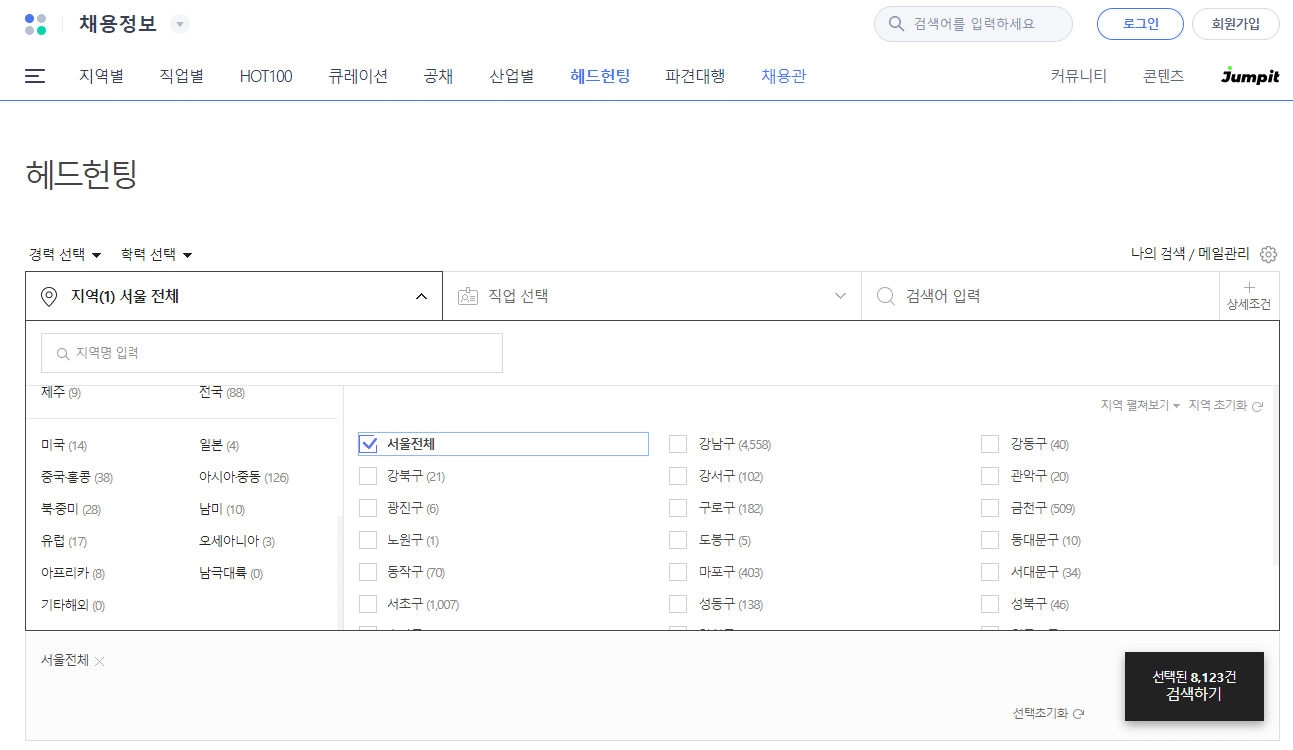Click the 로그인 button
The image size is (1293, 750).
pos(1140,23)
